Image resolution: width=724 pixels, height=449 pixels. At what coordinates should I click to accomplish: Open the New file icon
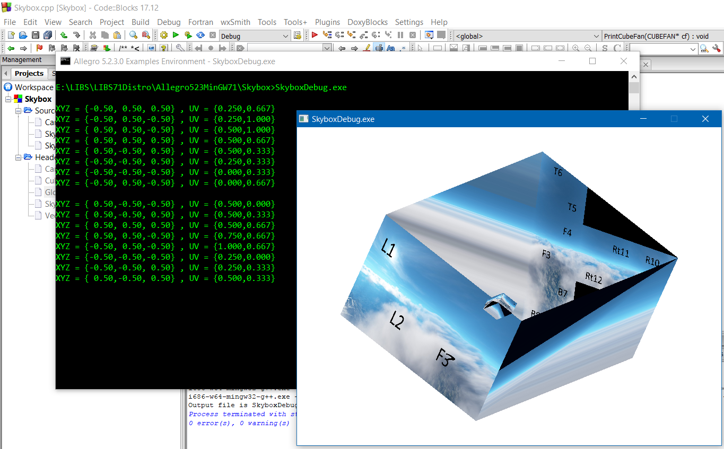click(x=11, y=36)
